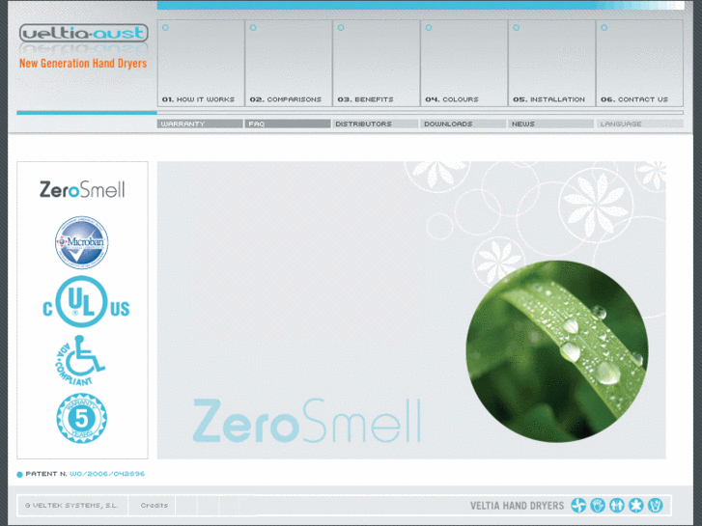The height and width of the screenshot is (526, 702).
Task: Click the large ZeroSmell banner text
Action: 307,421
